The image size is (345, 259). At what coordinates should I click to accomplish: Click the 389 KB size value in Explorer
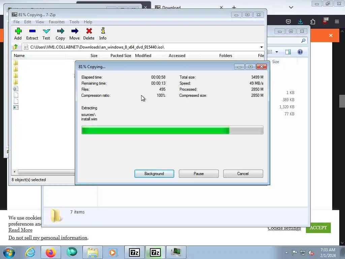point(288,100)
